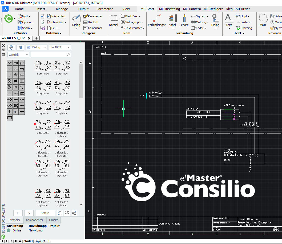The width and height of the screenshot is (282, 244).
Task: Open the Iec1082 standard dropdown
Action: [x=60, y=47]
